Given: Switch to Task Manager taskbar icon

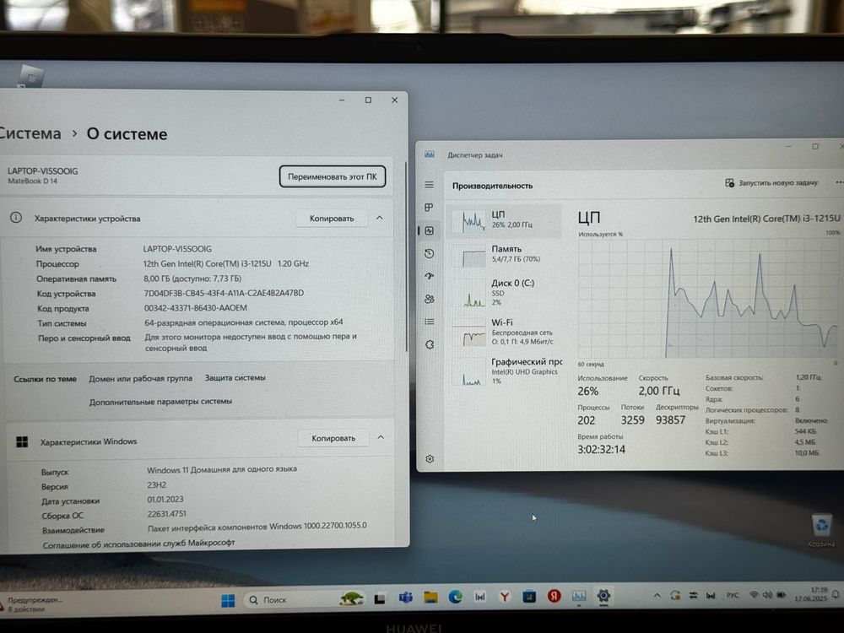Looking at the screenshot, I should (579, 596).
